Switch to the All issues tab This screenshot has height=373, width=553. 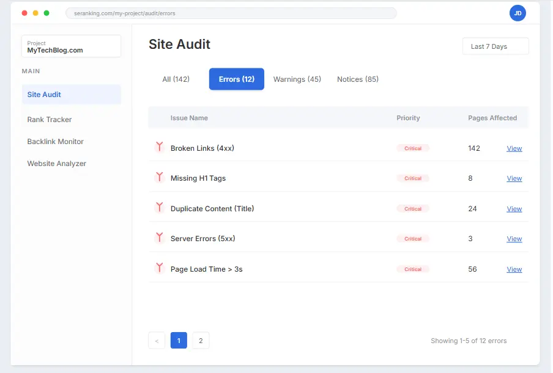click(176, 79)
